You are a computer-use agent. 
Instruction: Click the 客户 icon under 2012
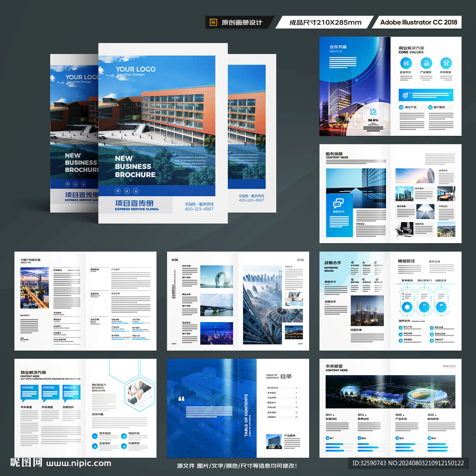(328, 438)
